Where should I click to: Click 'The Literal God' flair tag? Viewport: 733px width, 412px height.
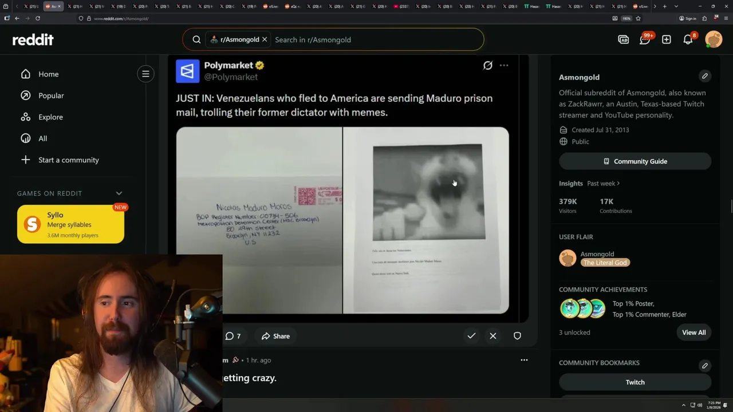pyautogui.click(x=605, y=263)
